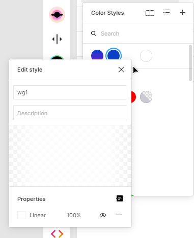Click the horizontal split arrows icon
The image size is (194, 238).
(57, 39)
